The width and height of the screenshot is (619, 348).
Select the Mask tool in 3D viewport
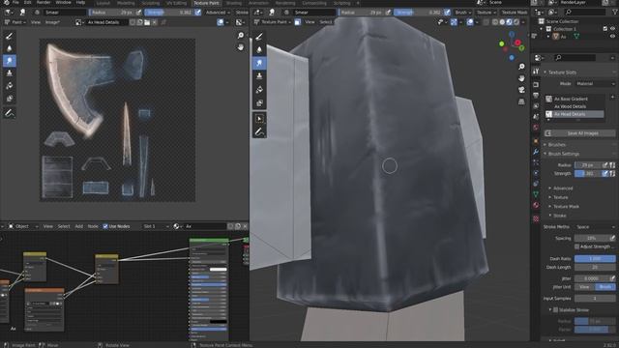point(259,102)
